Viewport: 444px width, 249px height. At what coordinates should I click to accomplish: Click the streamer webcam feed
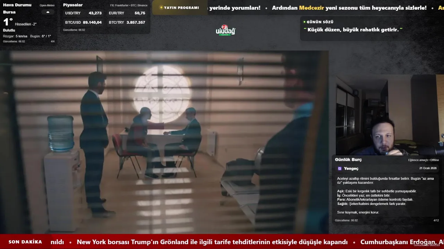point(390,115)
